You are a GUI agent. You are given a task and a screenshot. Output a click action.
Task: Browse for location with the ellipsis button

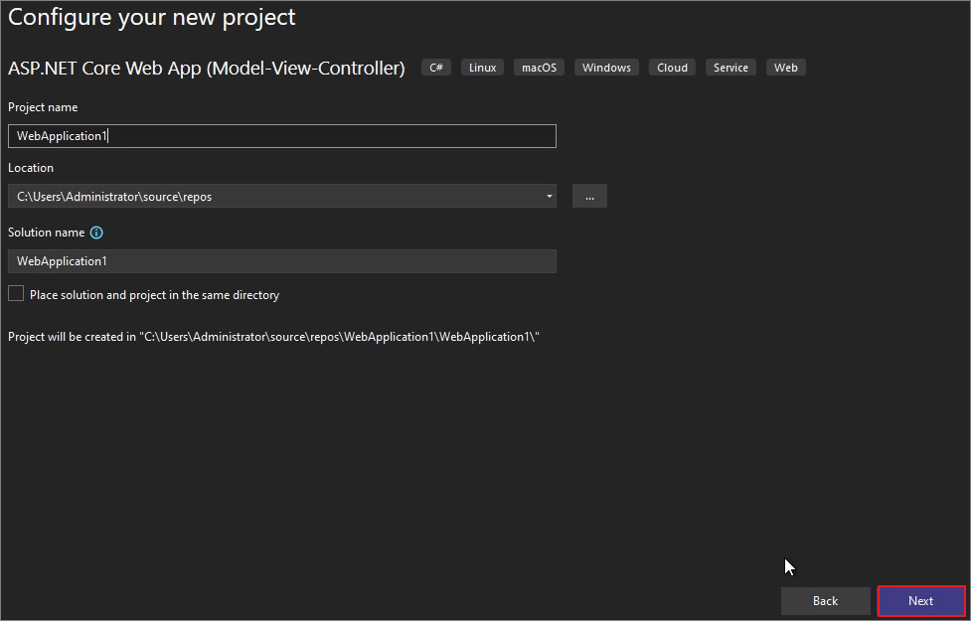pos(589,197)
